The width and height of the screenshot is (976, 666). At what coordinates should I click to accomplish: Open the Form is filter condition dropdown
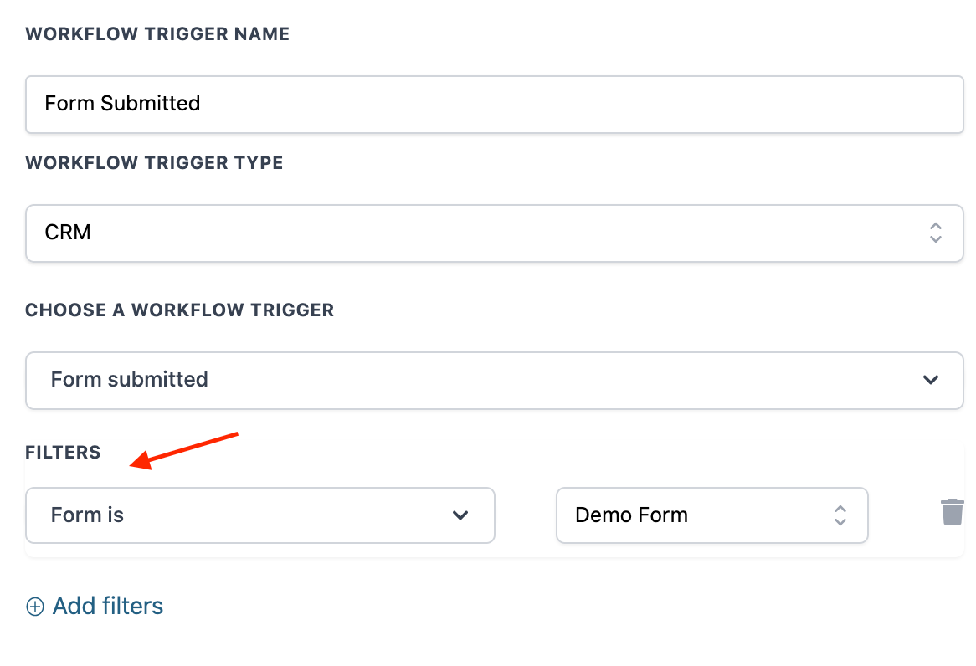259,515
